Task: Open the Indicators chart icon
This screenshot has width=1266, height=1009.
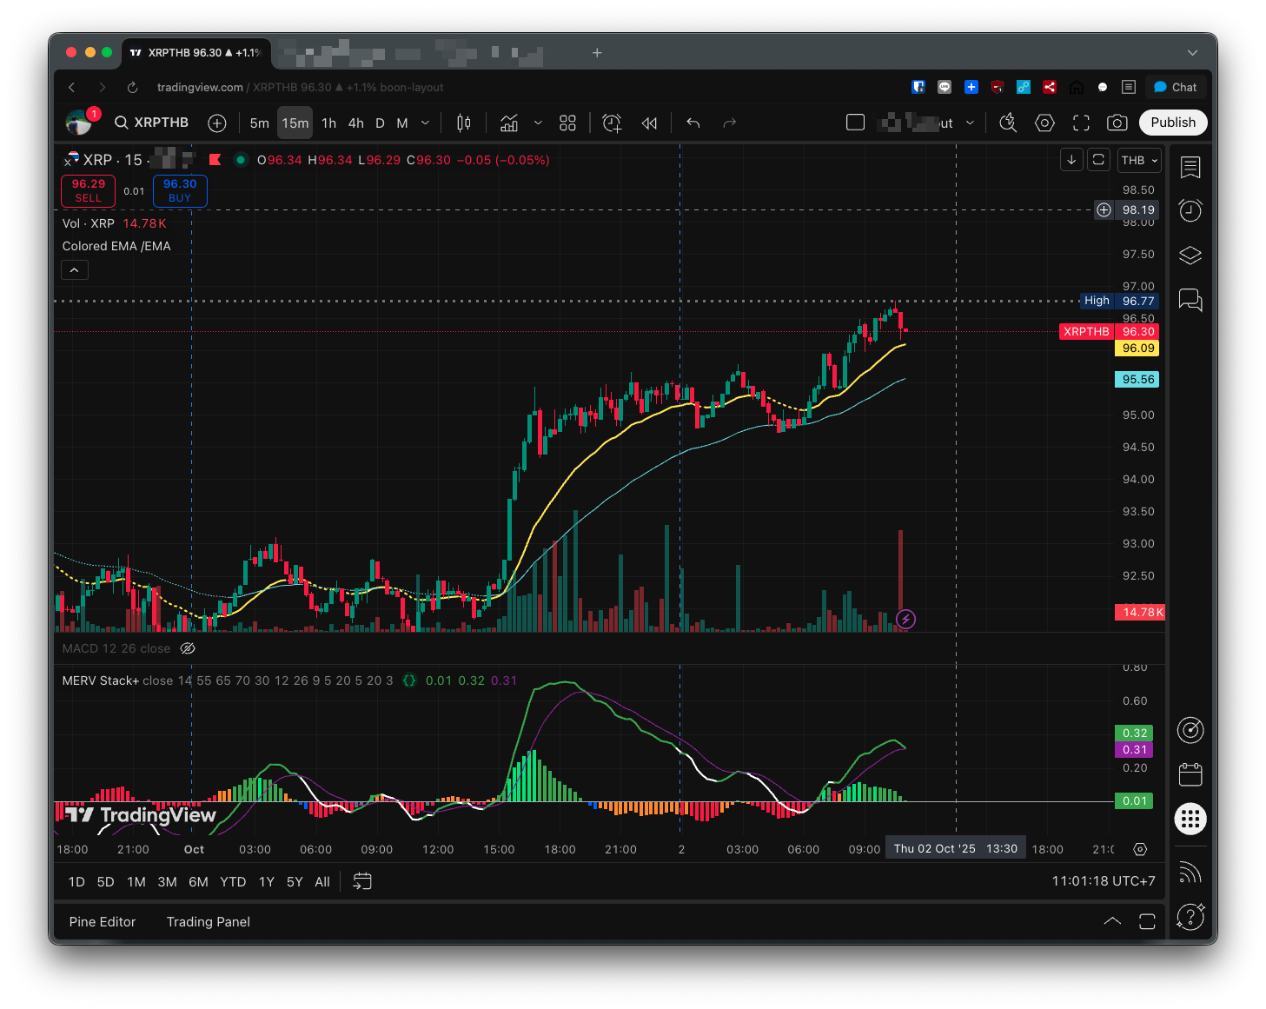Action: coord(509,123)
